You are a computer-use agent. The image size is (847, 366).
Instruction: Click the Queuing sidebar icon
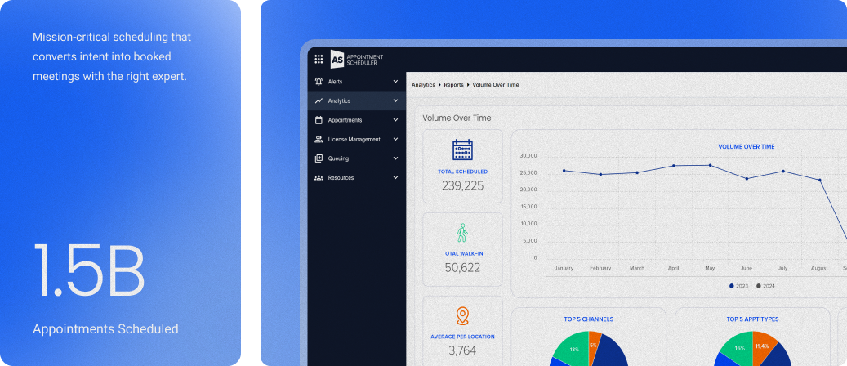(319, 158)
